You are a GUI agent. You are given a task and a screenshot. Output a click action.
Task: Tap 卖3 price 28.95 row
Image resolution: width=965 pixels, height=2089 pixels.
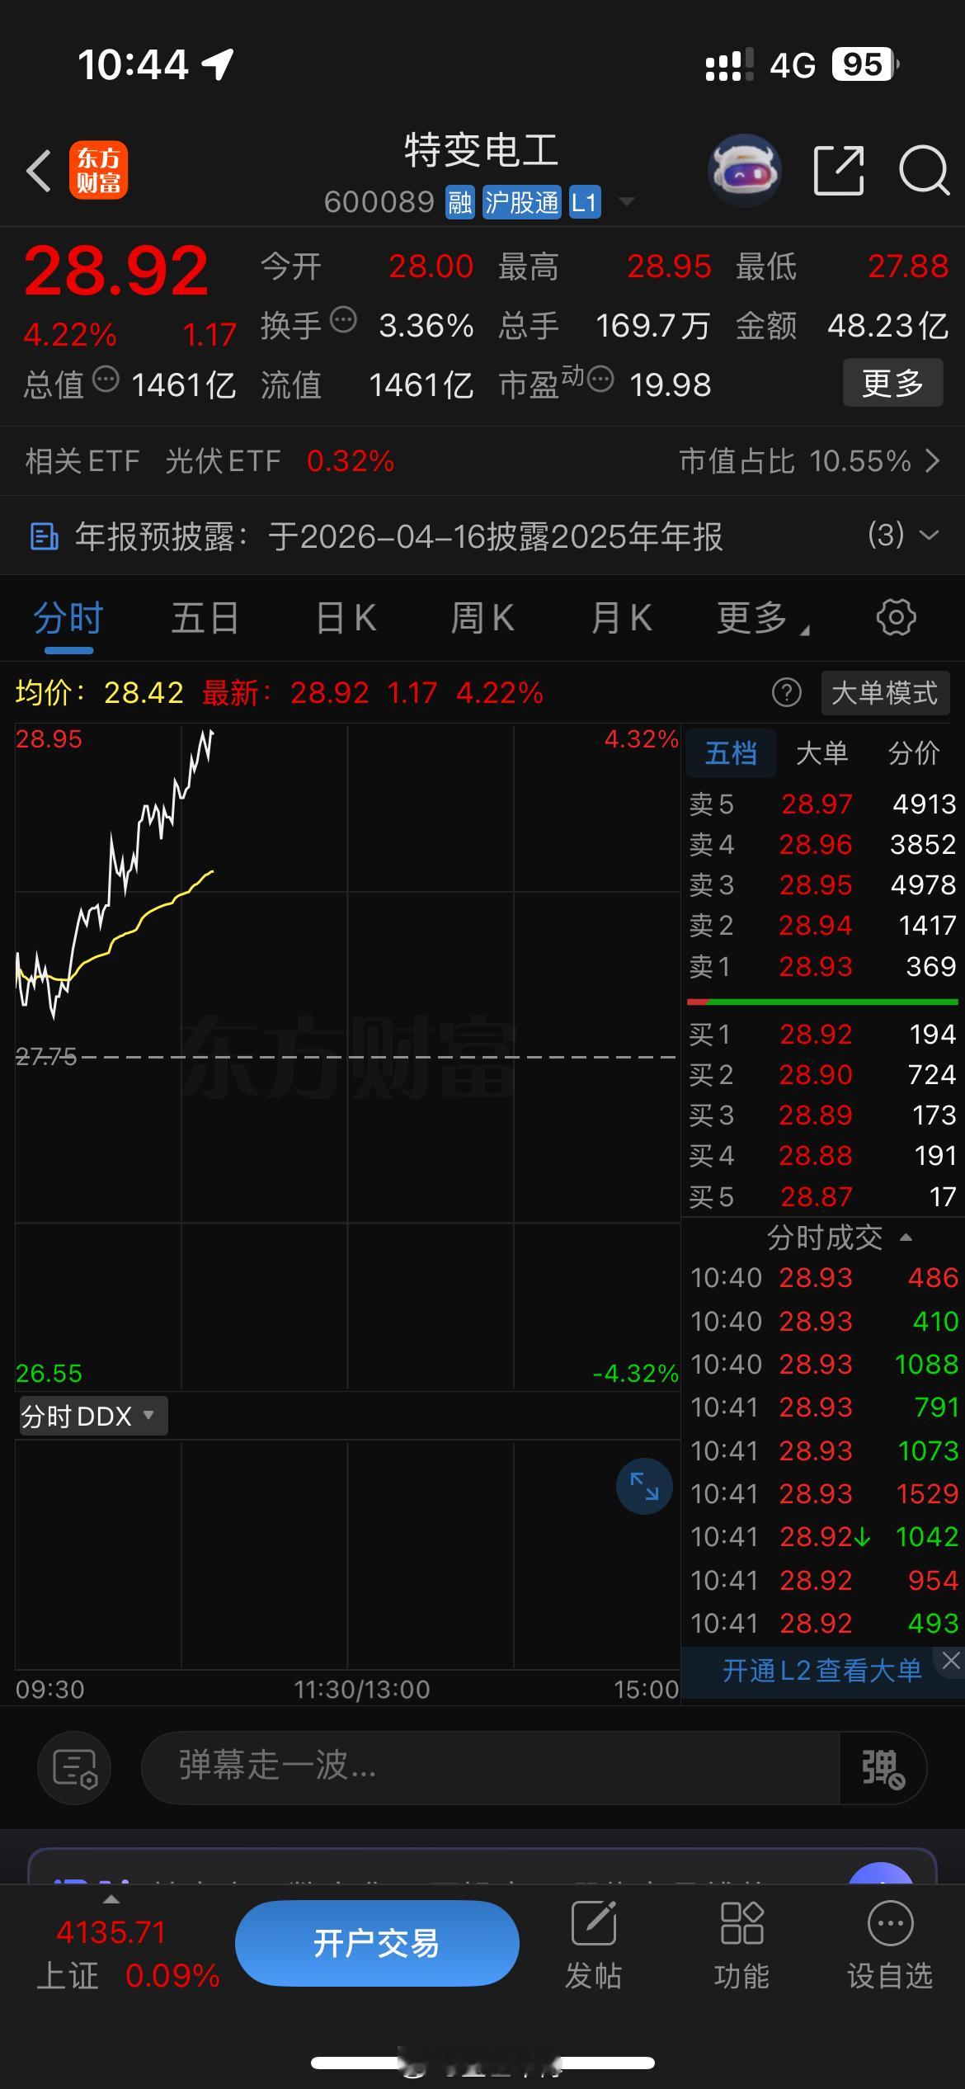822,884
